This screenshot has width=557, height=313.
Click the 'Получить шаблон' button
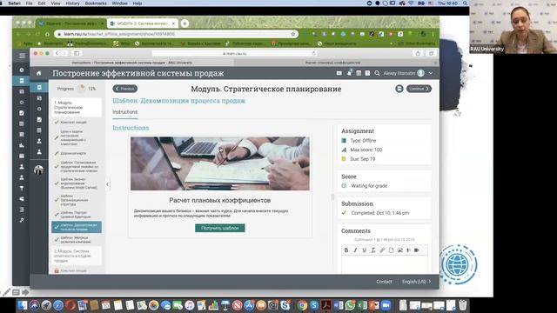tap(220, 228)
